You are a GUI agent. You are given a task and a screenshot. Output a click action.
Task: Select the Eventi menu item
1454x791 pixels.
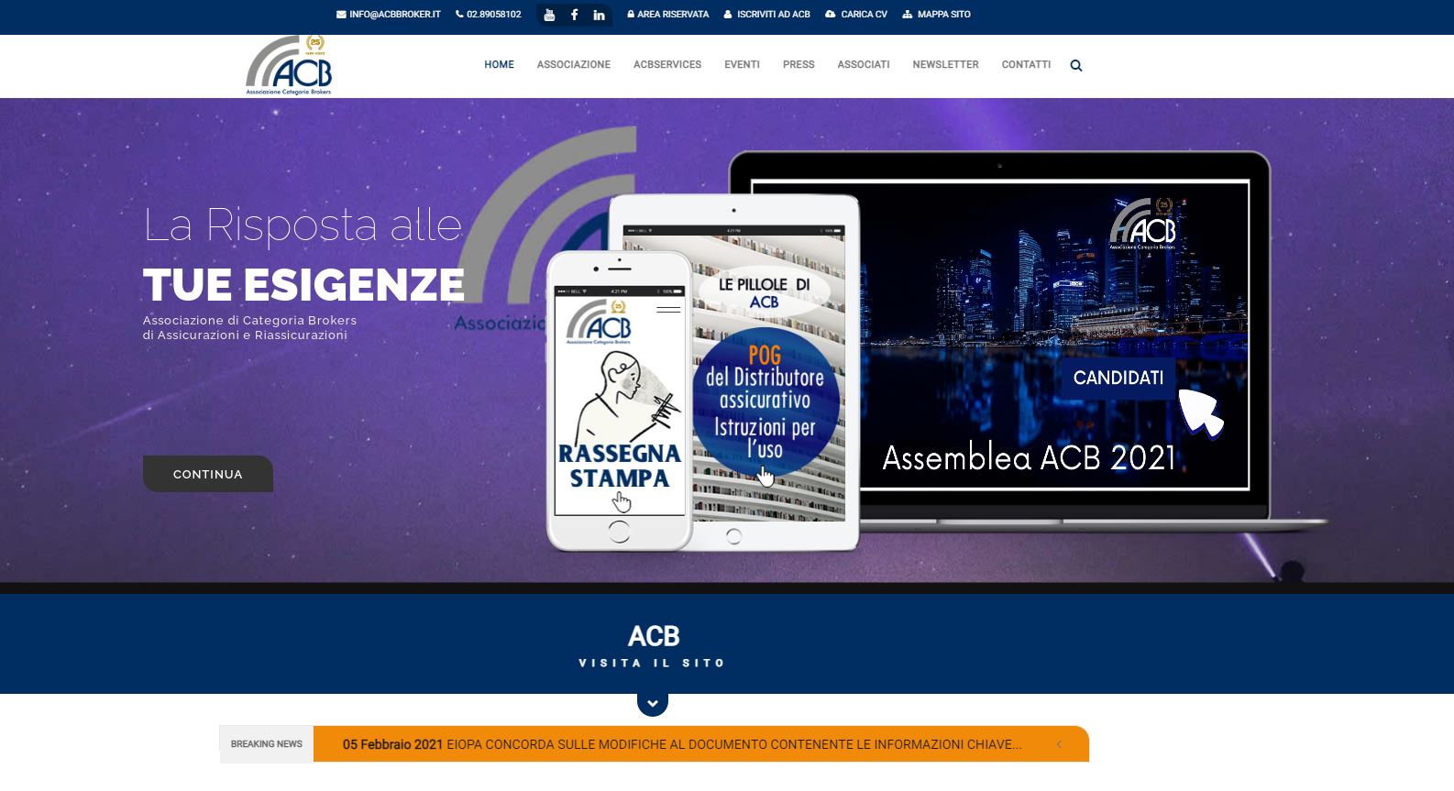coord(742,65)
